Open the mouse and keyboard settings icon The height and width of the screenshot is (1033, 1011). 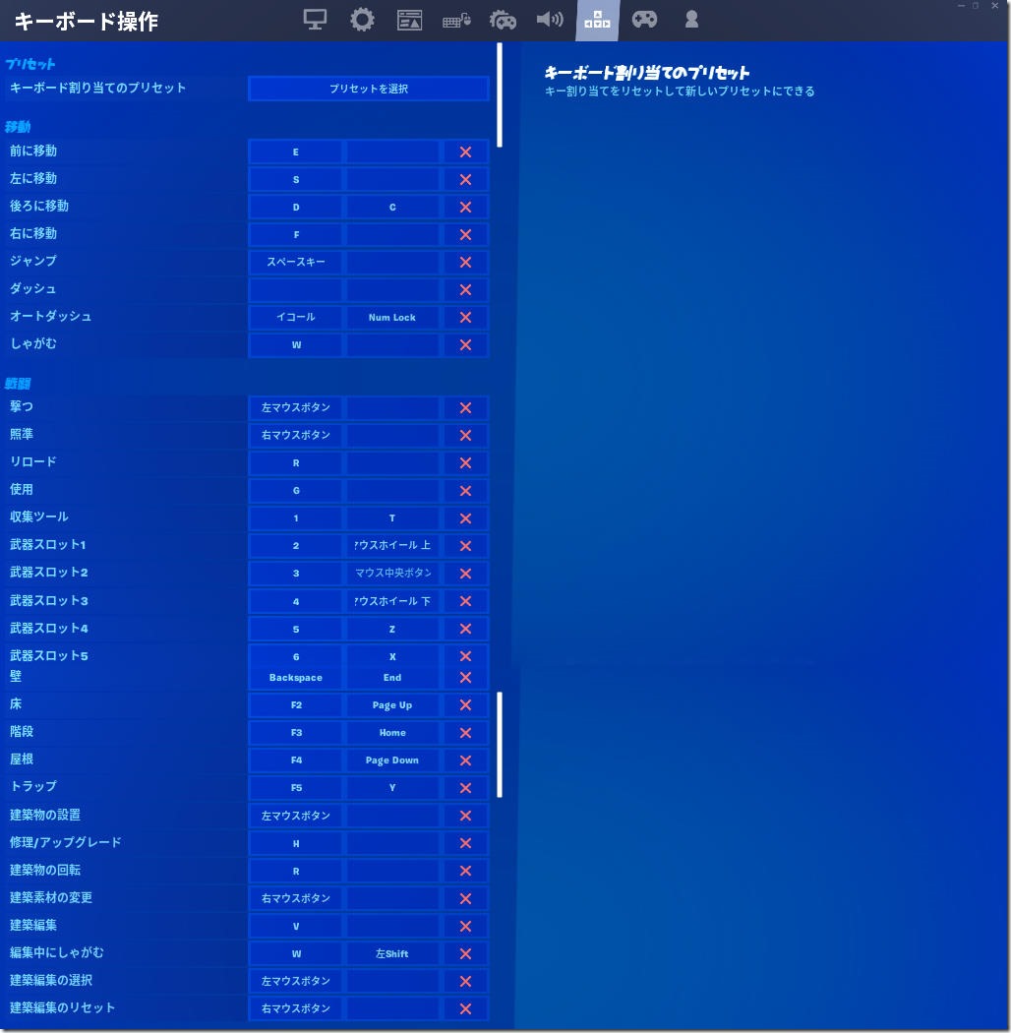click(x=456, y=20)
